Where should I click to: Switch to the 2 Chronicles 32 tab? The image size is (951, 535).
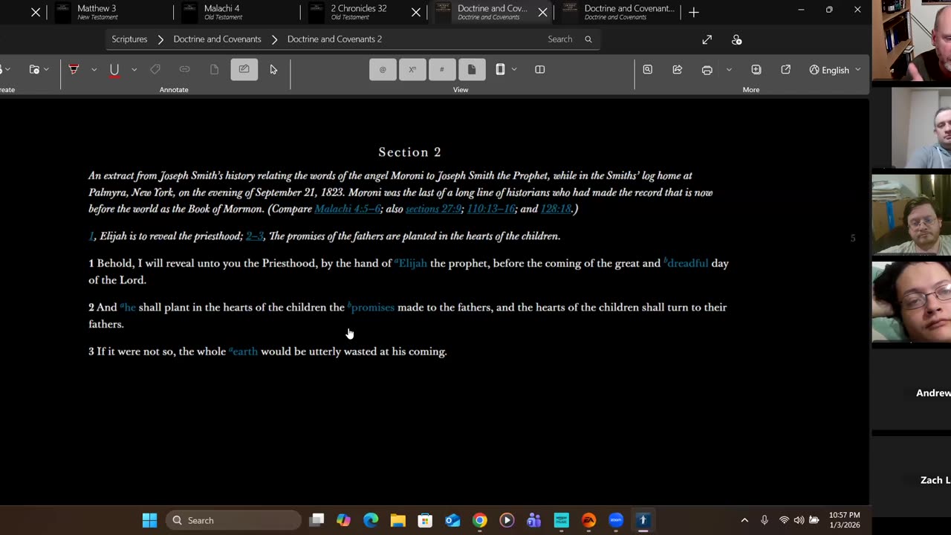coord(358,12)
